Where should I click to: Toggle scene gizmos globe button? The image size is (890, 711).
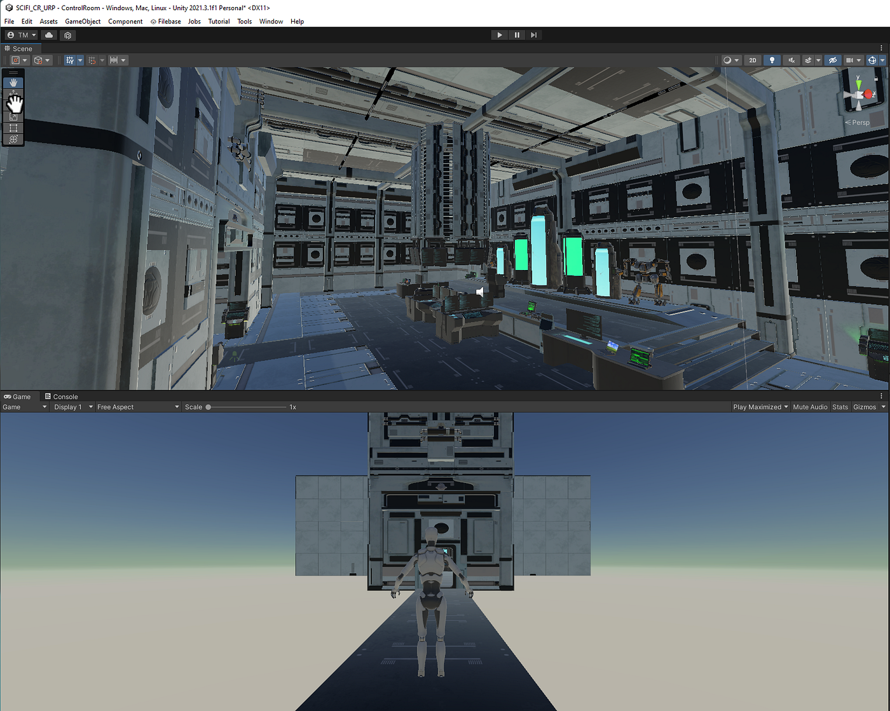[x=872, y=60]
